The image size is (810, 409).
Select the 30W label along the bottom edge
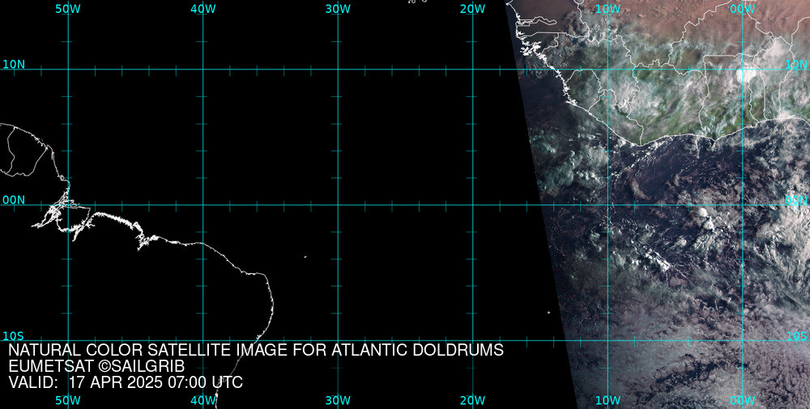coord(339,401)
